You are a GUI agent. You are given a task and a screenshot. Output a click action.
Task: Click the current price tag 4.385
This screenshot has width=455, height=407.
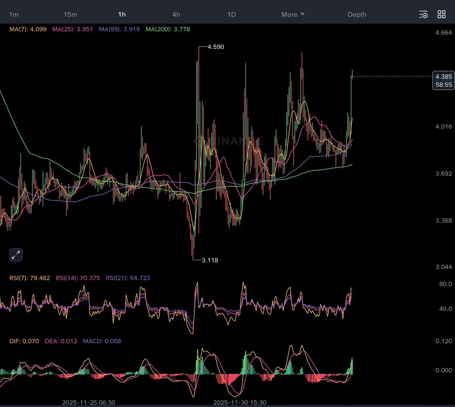click(x=443, y=80)
